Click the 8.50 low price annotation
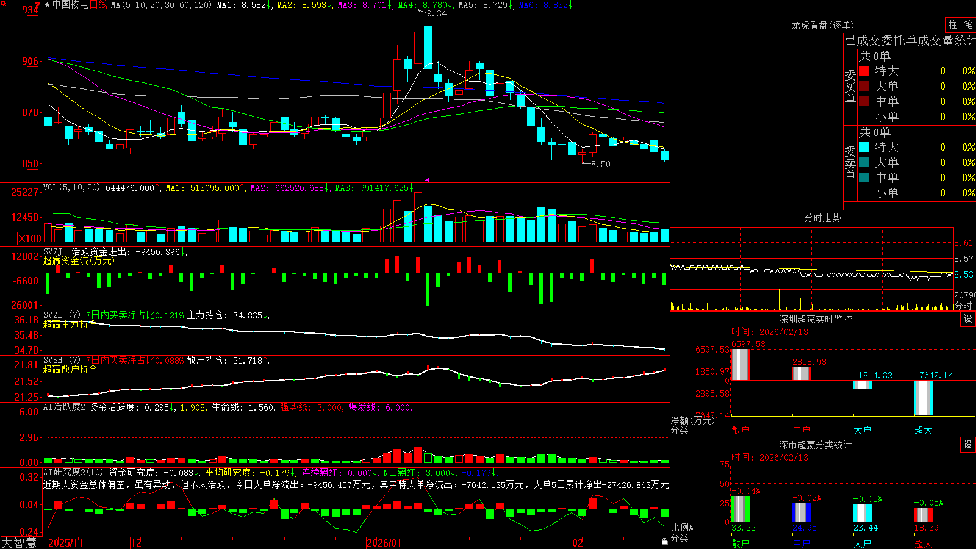976x549 pixels. pyautogui.click(x=600, y=164)
